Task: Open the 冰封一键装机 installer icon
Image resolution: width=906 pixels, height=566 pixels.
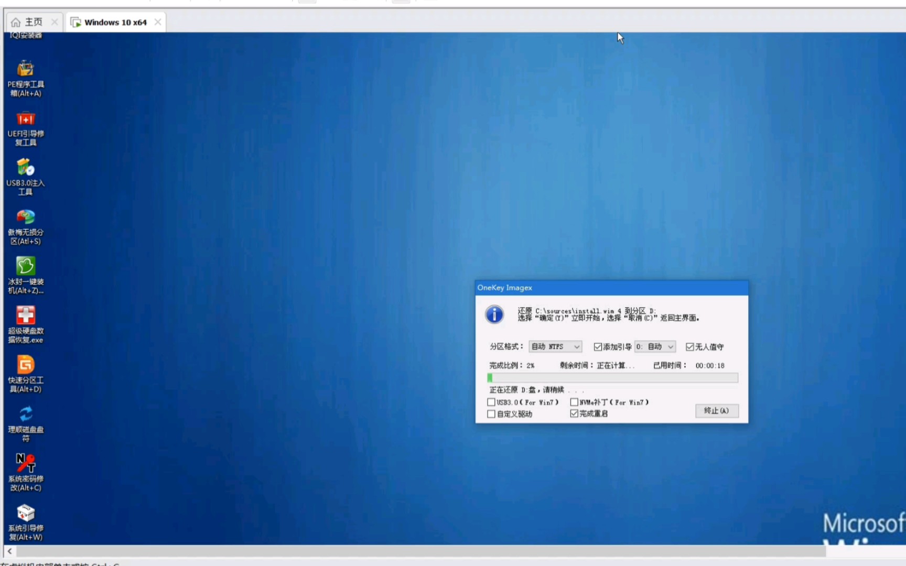Action: (25, 276)
